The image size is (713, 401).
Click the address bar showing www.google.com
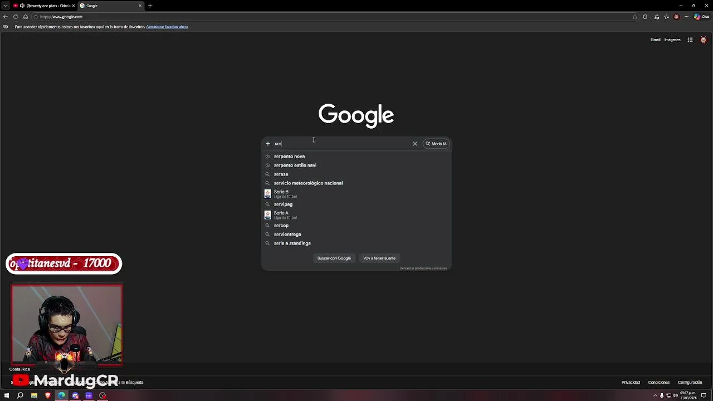pyautogui.click(x=334, y=17)
